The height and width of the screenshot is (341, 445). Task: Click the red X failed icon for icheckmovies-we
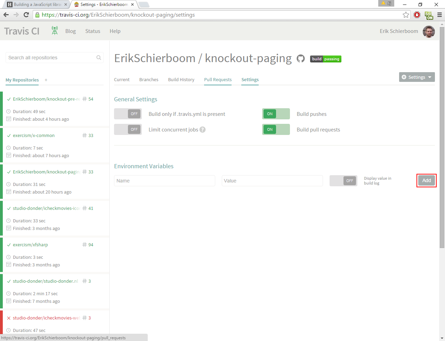pos(9,318)
